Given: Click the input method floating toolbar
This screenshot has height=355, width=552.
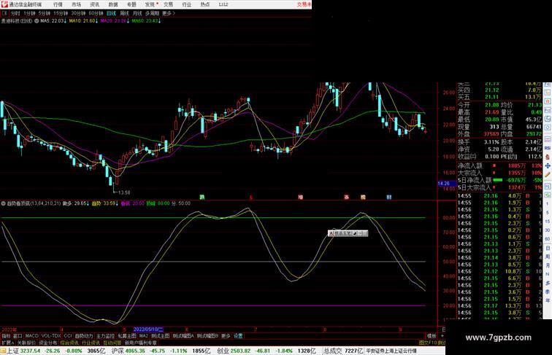Looking at the screenshot, I should pos(348,233).
